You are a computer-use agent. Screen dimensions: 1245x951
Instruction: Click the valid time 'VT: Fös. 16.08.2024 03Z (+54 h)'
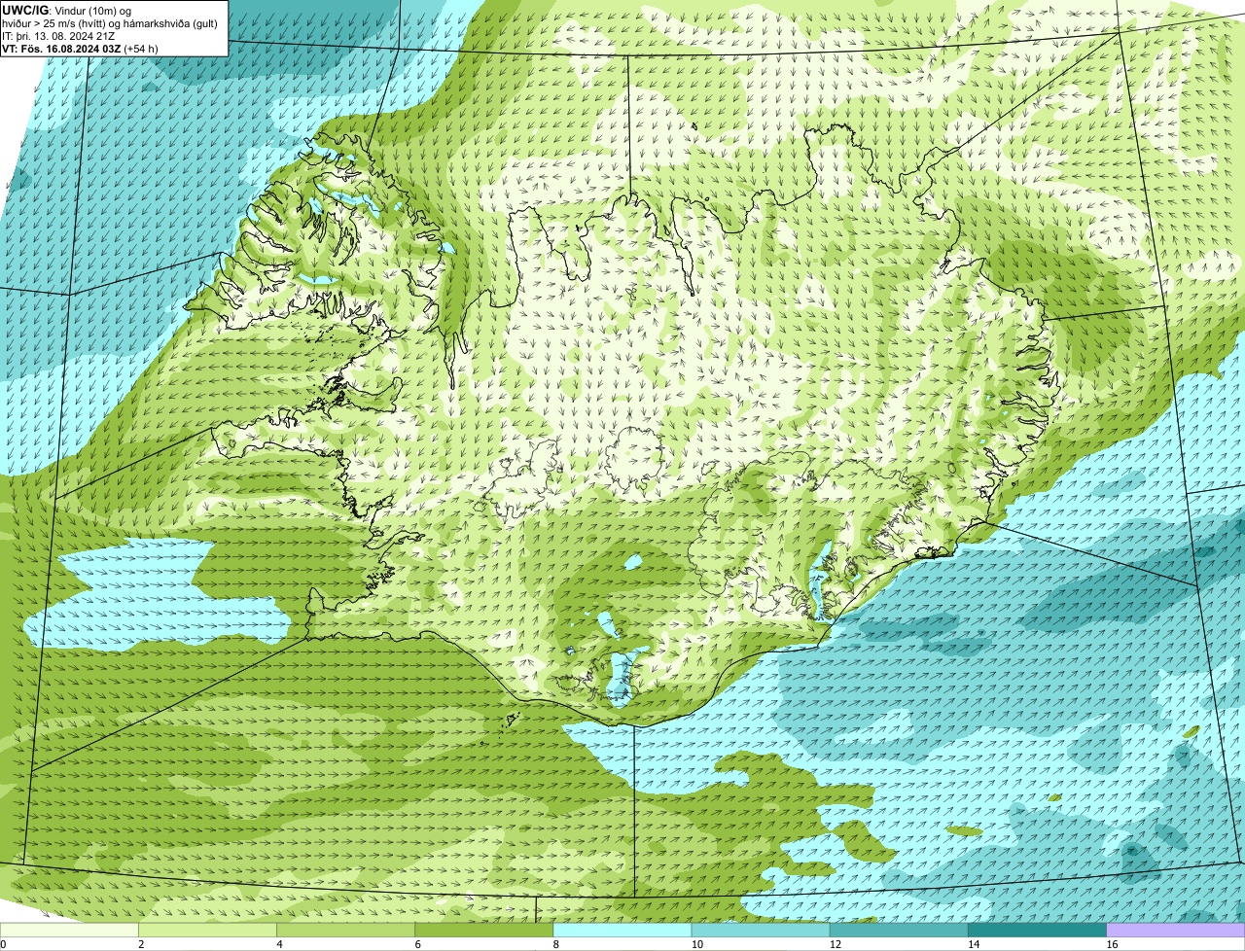click(x=80, y=49)
